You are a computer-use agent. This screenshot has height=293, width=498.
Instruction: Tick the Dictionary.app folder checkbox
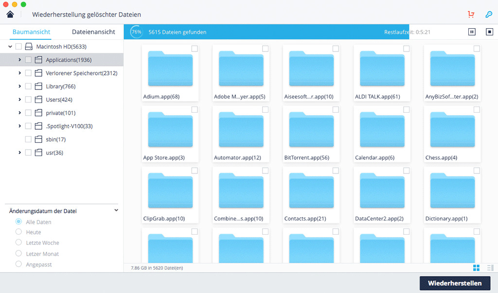(477, 171)
